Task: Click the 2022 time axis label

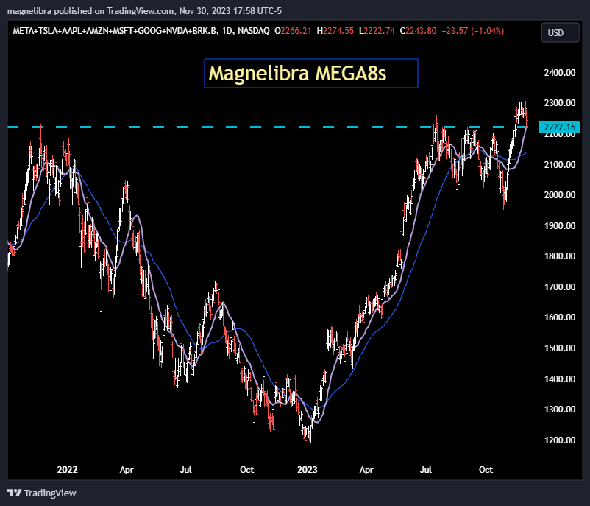Action: [68, 470]
